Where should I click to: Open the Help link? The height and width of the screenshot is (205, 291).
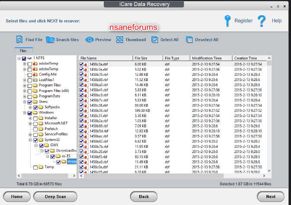pyautogui.click(x=277, y=21)
